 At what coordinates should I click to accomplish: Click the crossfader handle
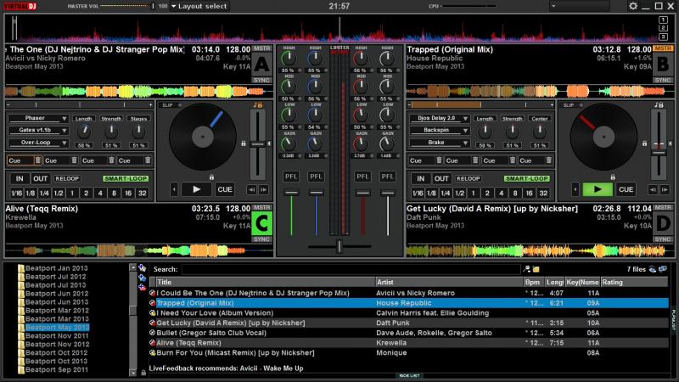[339, 246]
